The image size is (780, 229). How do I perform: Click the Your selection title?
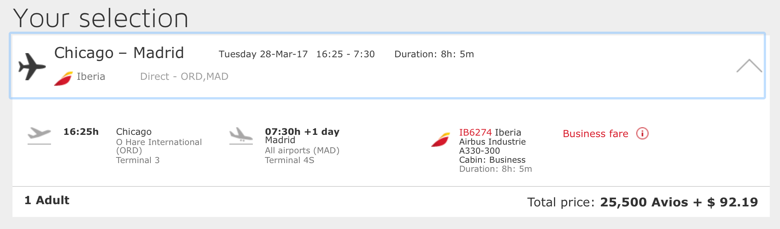point(101,18)
